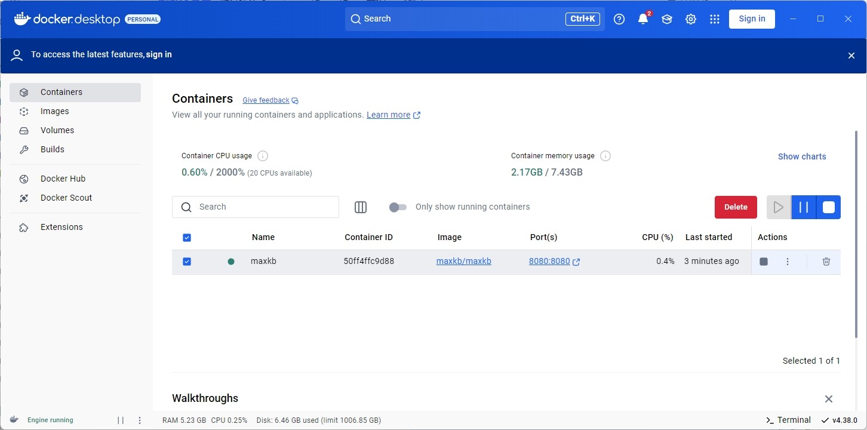867x430 pixels.
Task: Sort by the Port(s) column header
Action: tap(543, 237)
